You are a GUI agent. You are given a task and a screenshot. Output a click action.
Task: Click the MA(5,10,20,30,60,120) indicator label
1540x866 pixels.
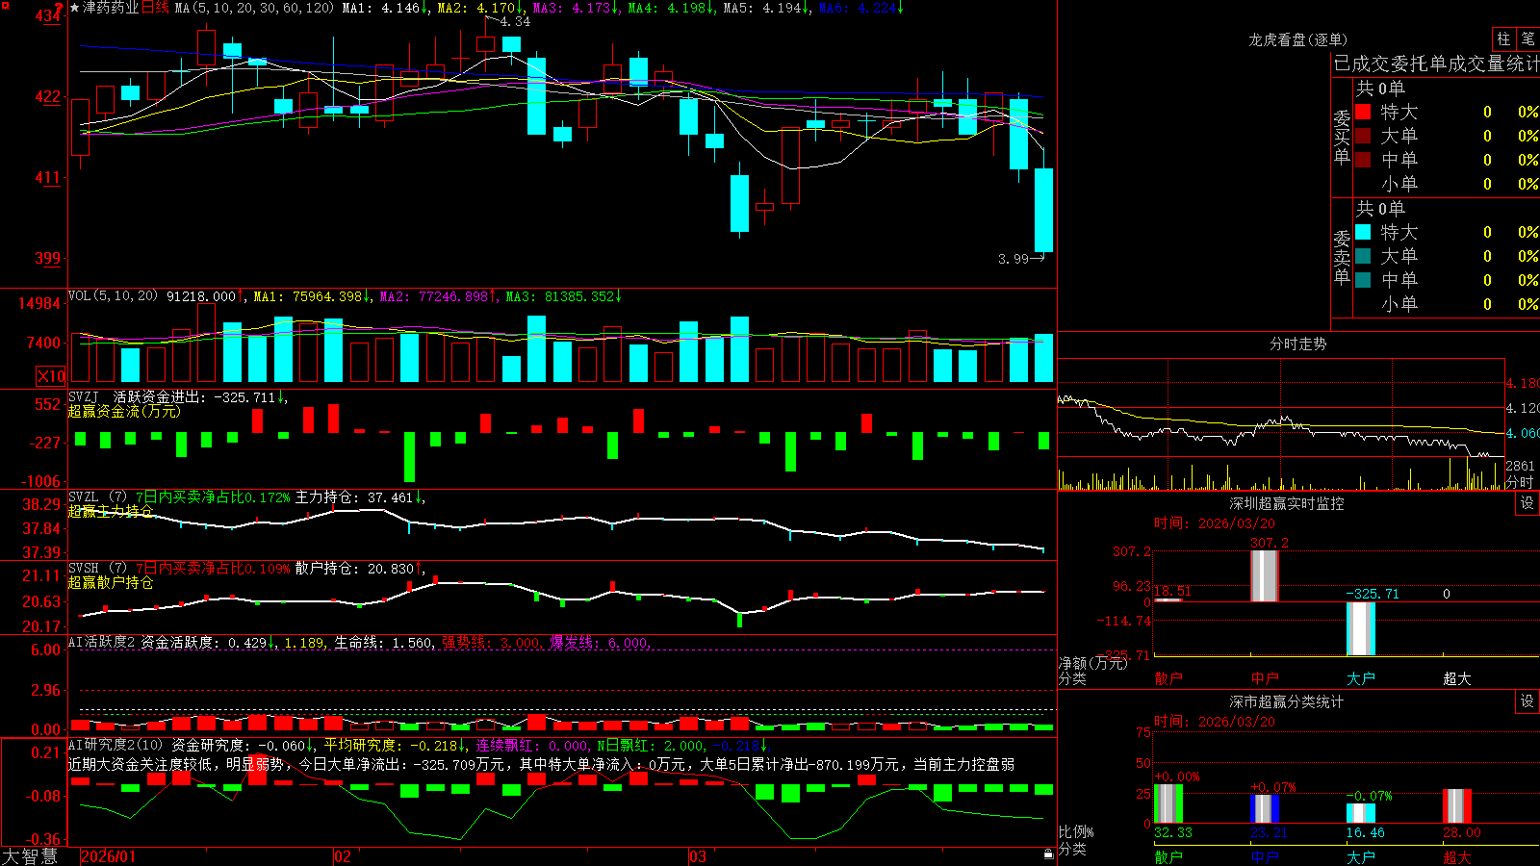point(254,8)
